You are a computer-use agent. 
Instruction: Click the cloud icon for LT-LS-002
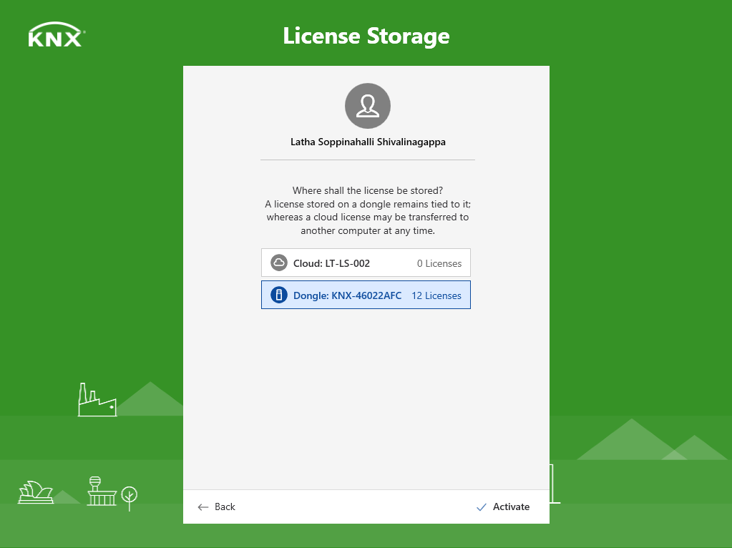pyautogui.click(x=278, y=263)
